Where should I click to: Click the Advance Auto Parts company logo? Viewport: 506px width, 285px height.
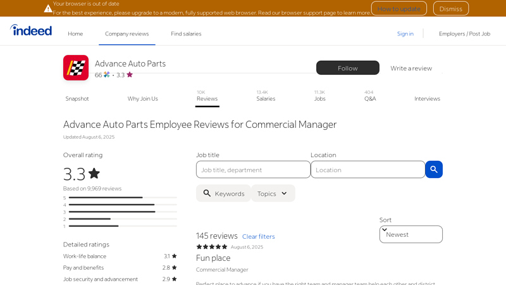pos(76,68)
